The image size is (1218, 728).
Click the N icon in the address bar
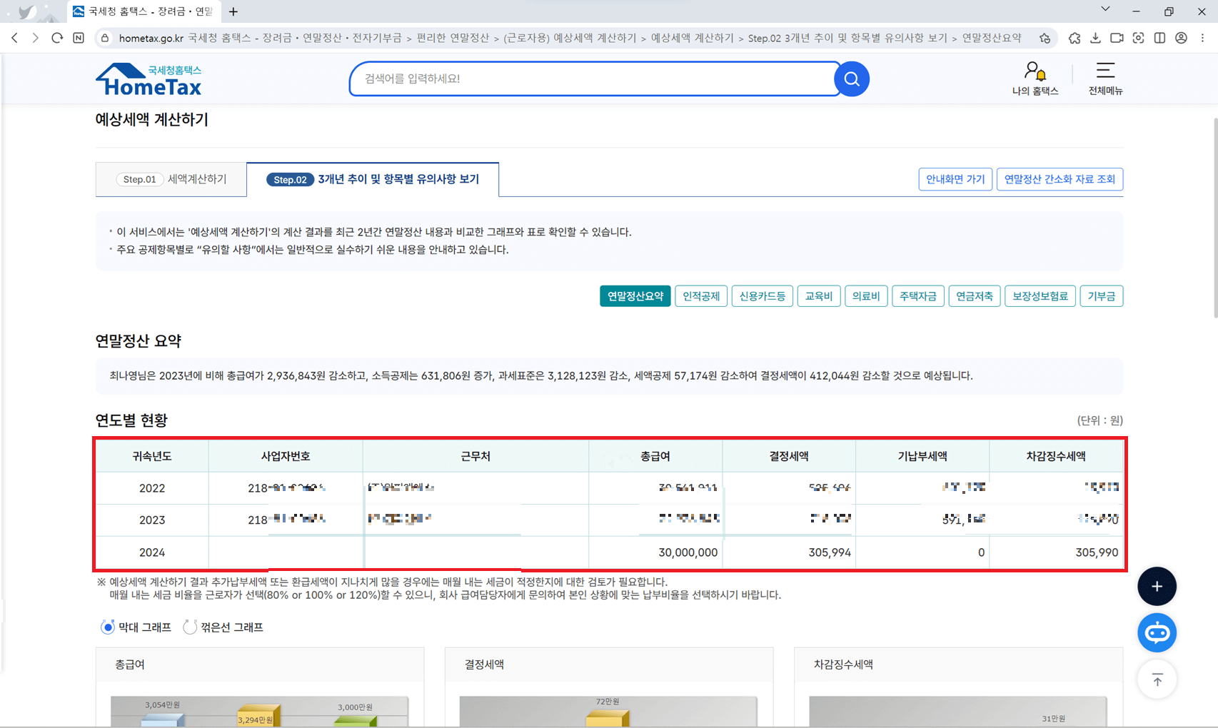(79, 38)
